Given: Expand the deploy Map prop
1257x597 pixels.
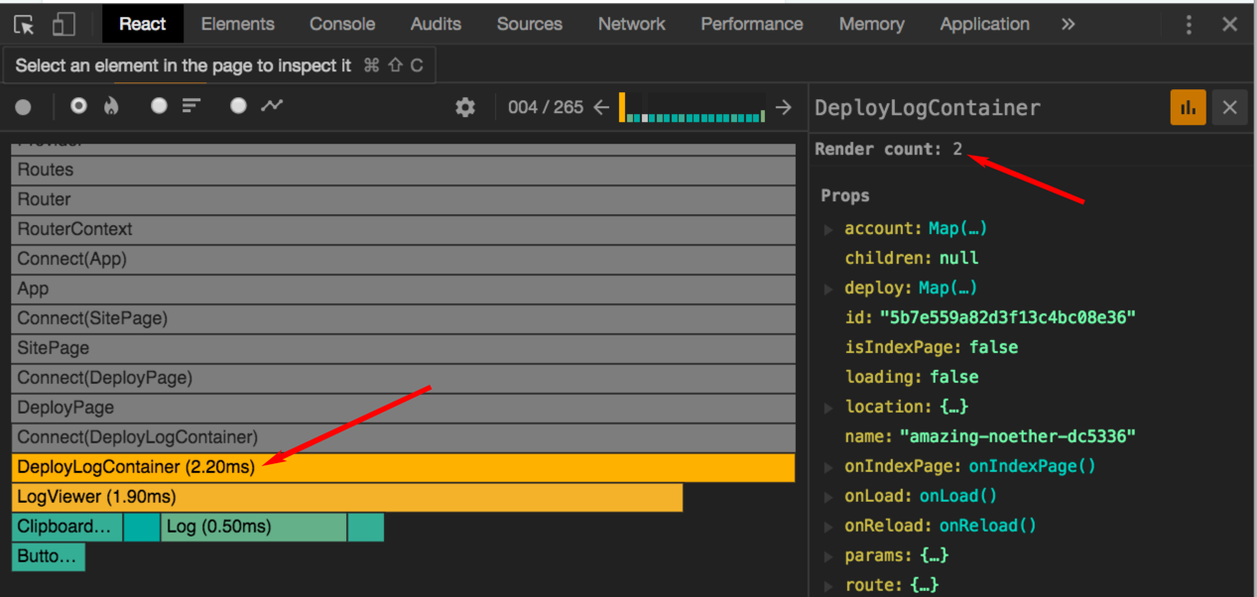Looking at the screenshot, I should [x=829, y=288].
